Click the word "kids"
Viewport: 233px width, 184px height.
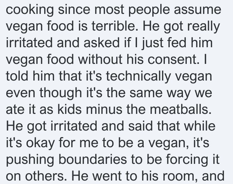point(70,109)
